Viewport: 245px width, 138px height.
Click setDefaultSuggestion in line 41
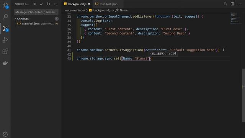[123, 50]
